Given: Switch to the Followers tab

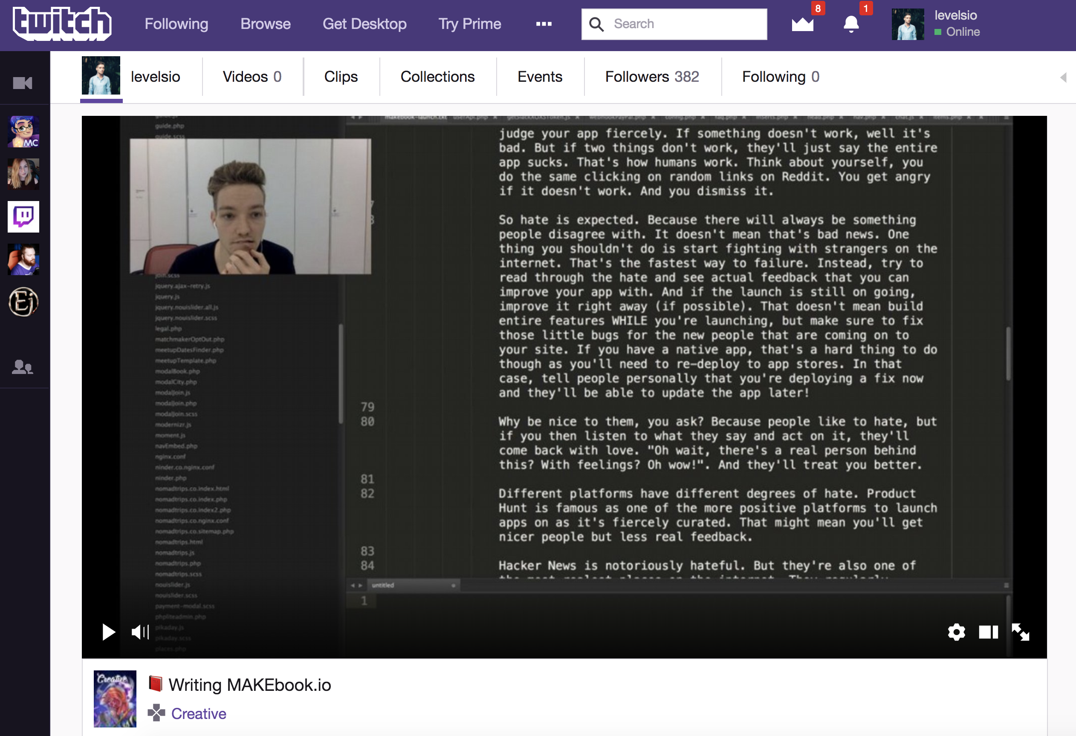Looking at the screenshot, I should click(x=651, y=77).
